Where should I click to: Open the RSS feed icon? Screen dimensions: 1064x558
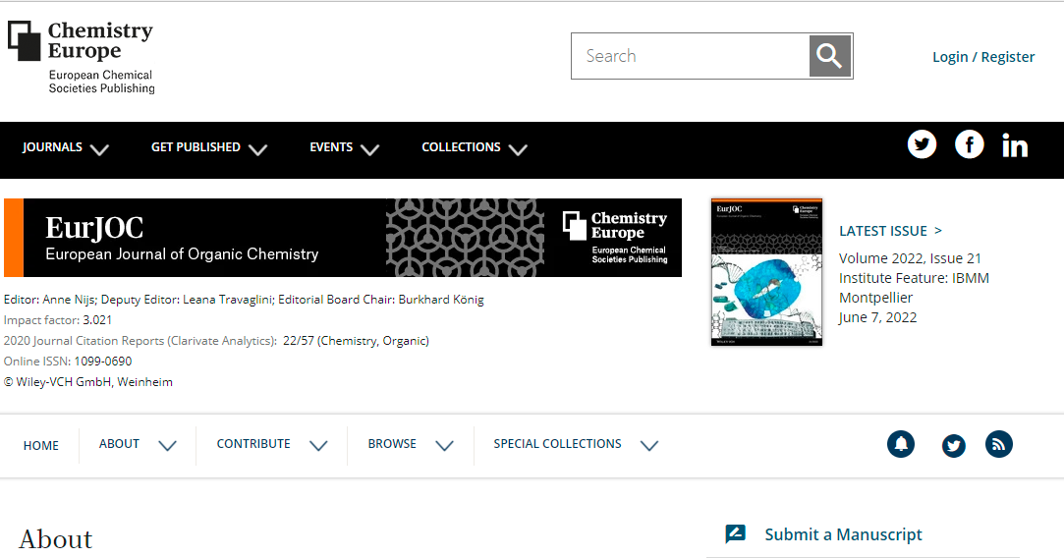(x=998, y=444)
